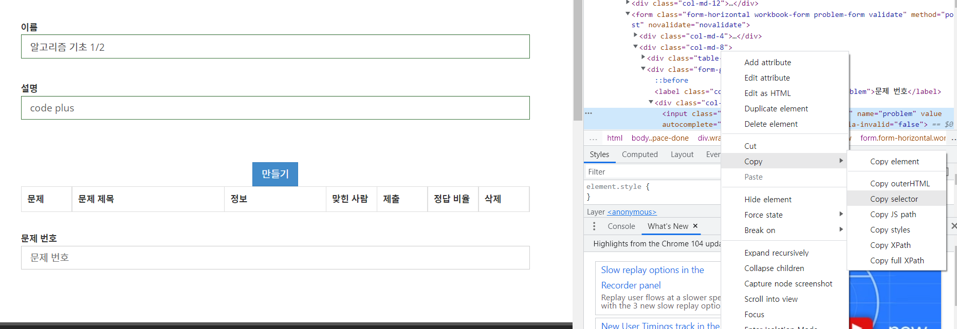Open the What's New drawer tab
This screenshot has height=329, width=957.
(x=668, y=226)
